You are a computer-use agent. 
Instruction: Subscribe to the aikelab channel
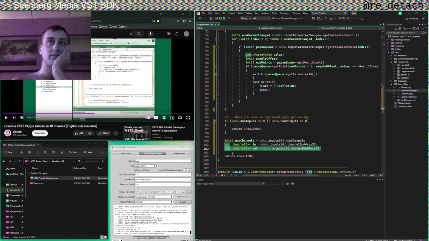tap(40, 133)
